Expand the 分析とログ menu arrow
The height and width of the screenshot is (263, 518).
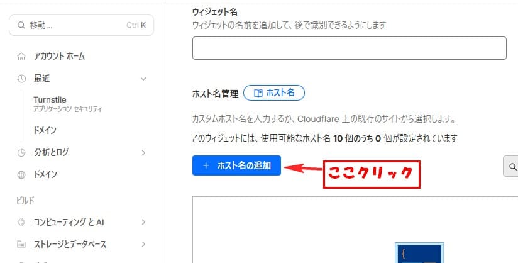[143, 152]
